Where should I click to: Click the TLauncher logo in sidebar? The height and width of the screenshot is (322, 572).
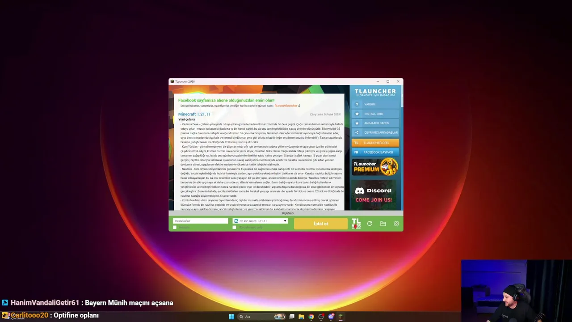(375, 92)
